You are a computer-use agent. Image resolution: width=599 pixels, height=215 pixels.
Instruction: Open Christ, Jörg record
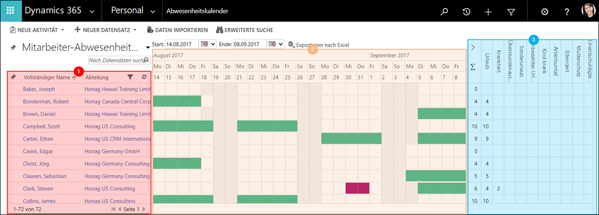tap(36, 164)
